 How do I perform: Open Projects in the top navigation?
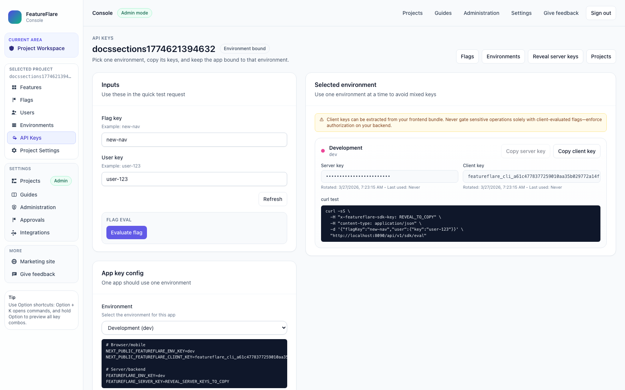pyautogui.click(x=413, y=13)
